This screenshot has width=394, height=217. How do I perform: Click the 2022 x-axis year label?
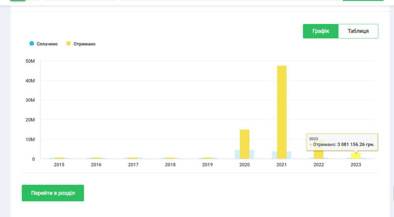(x=319, y=165)
